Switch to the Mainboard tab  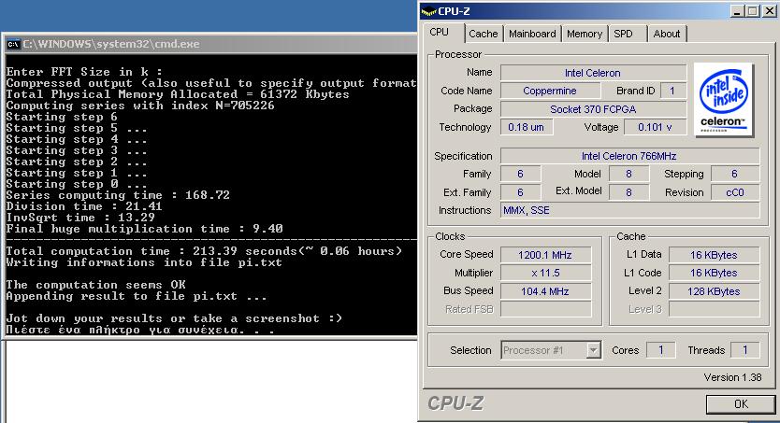coord(532,34)
